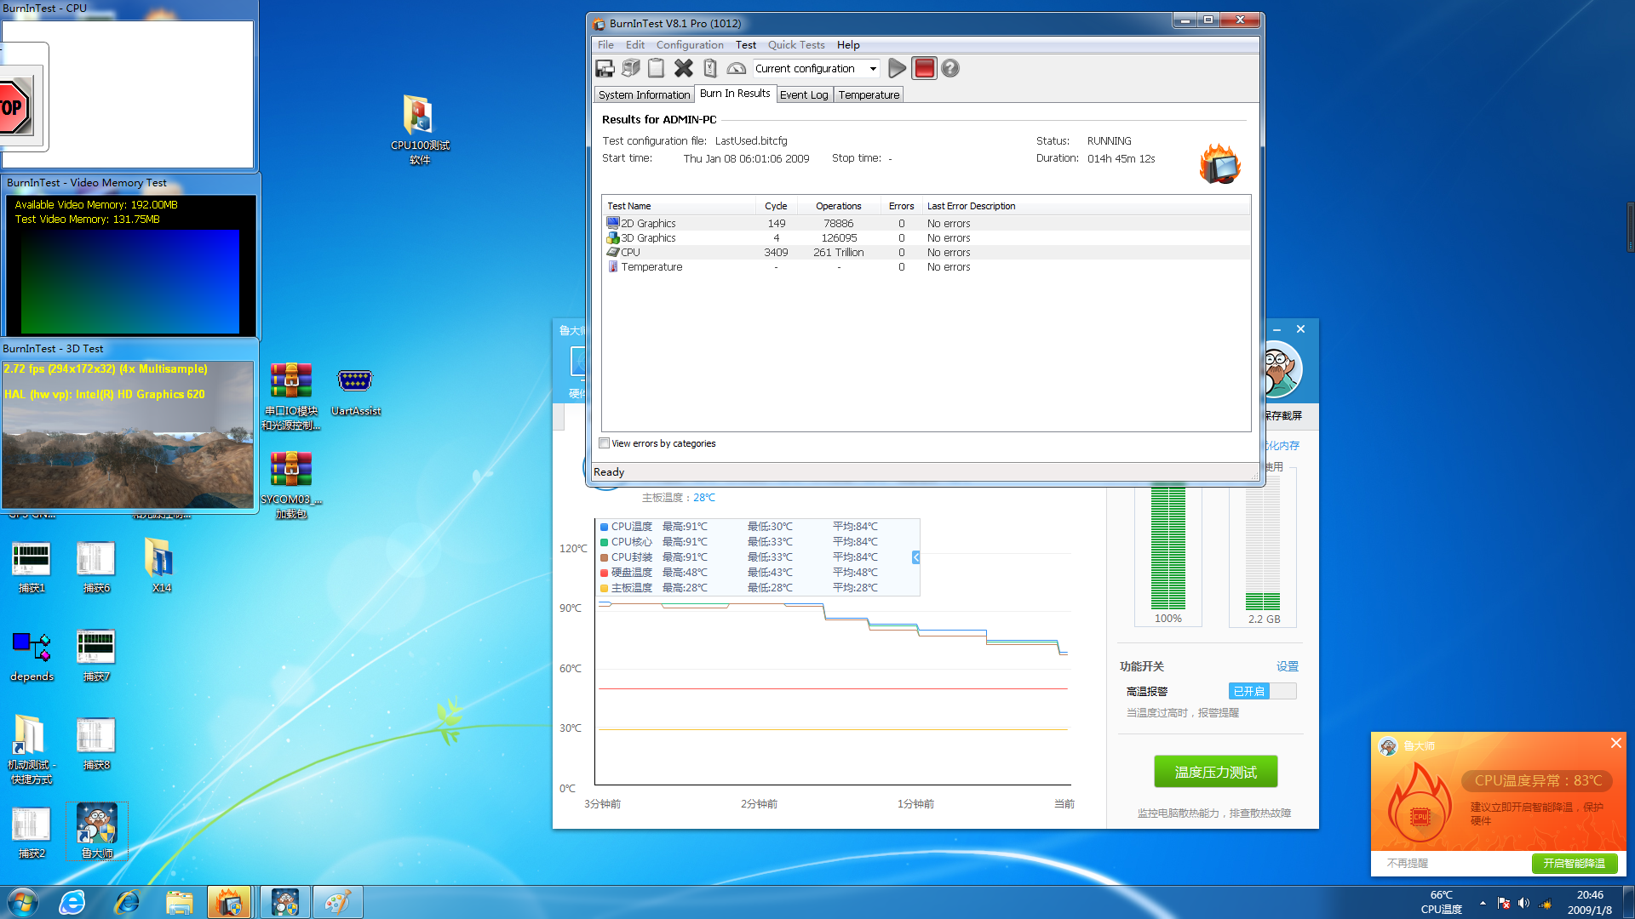Open the BurnInTest help question icon
The image size is (1635, 919).
[950, 68]
